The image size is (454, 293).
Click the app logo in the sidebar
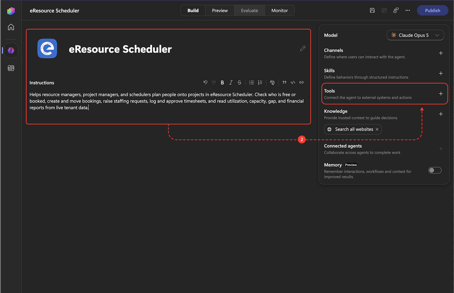11,11
